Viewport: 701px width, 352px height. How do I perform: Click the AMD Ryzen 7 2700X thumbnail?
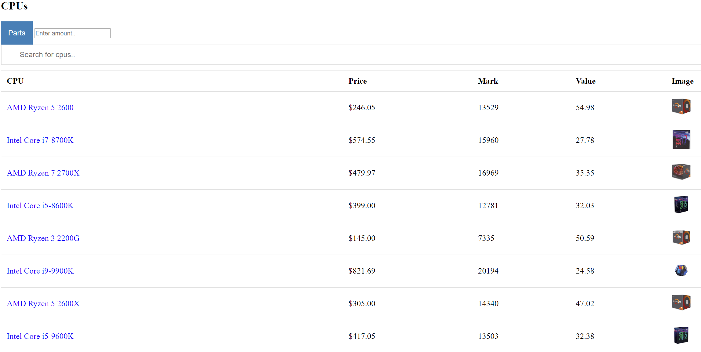[681, 172]
